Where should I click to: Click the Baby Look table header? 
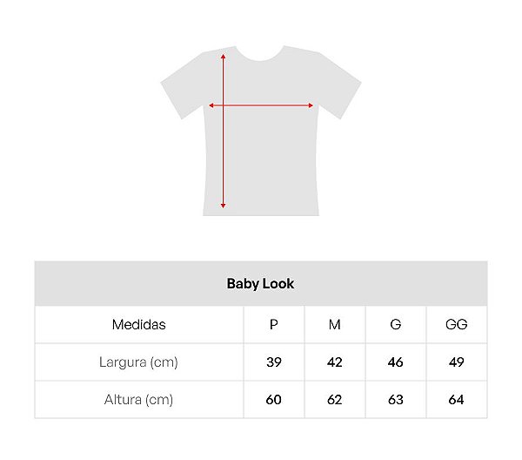point(260,284)
